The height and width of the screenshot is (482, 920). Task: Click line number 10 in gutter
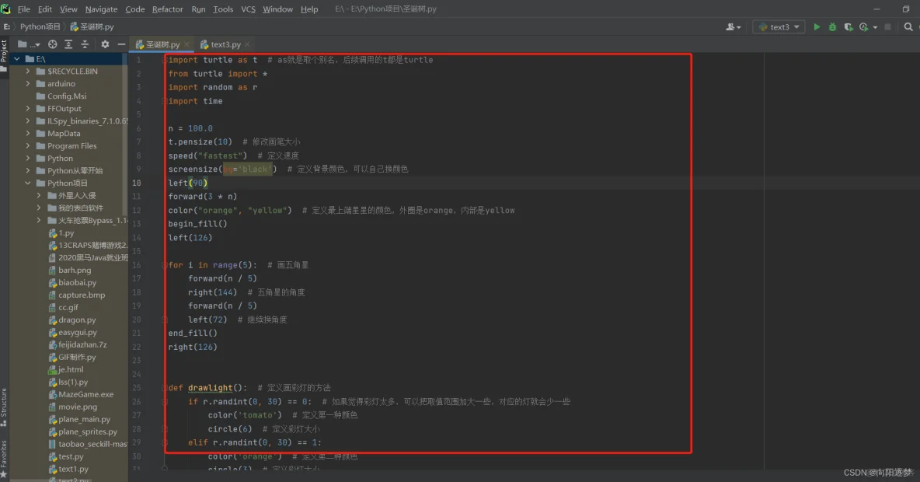coord(137,183)
